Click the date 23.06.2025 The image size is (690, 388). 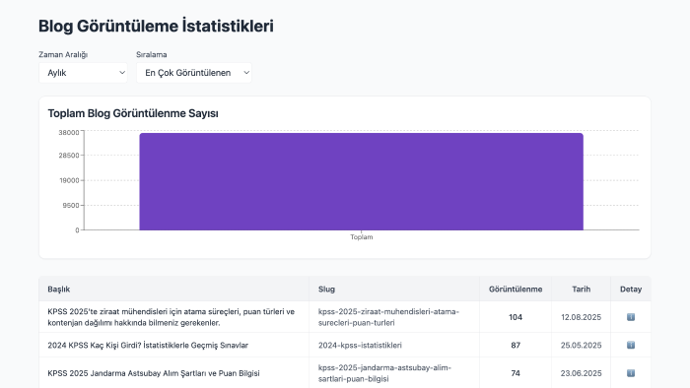coord(581,373)
